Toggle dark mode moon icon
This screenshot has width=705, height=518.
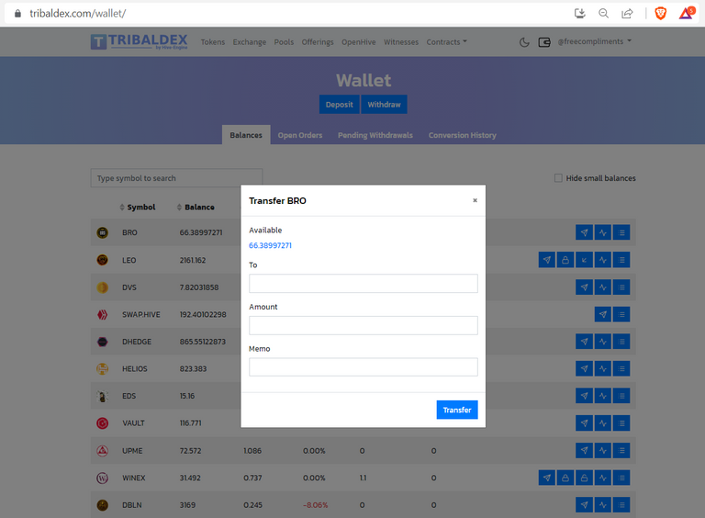pyautogui.click(x=524, y=42)
